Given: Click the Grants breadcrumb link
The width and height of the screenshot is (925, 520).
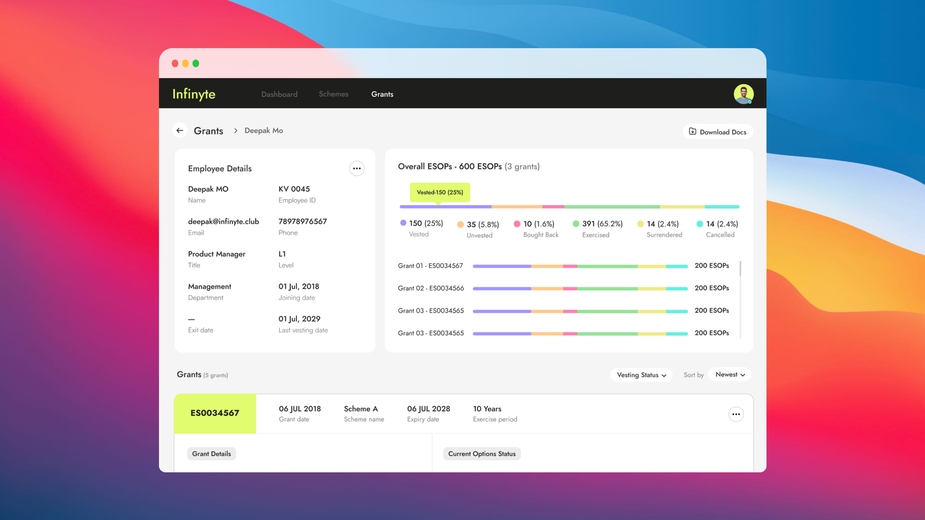Looking at the screenshot, I should pyautogui.click(x=209, y=131).
